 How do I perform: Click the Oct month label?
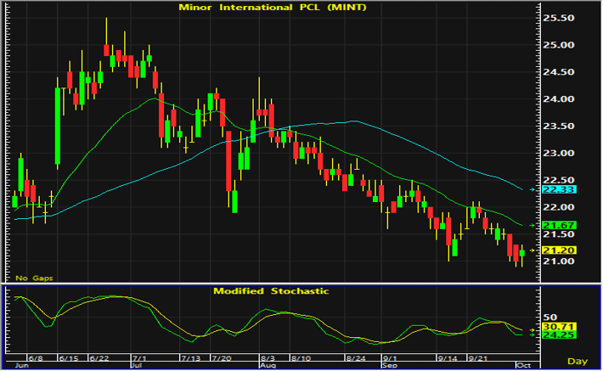click(524, 365)
